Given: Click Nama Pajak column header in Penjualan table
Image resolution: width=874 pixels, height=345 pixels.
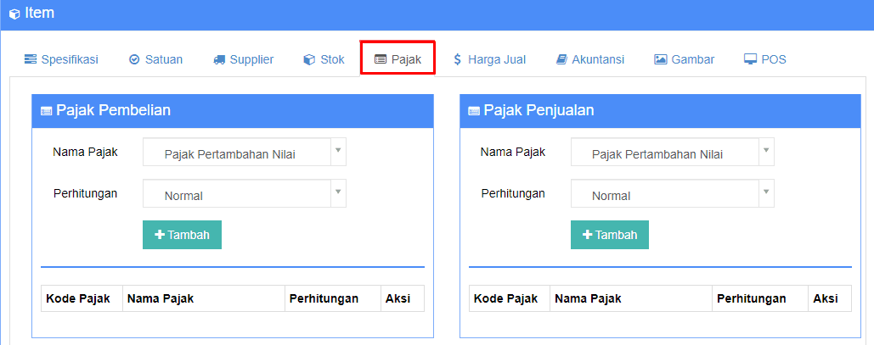Looking at the screenshot, I should pyautogui.click(x=589, y=298).
